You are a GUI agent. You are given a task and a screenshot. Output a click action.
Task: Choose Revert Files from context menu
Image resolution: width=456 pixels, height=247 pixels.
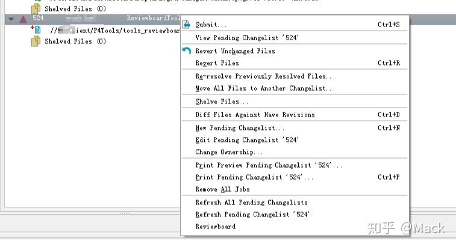tap(217, 63)
